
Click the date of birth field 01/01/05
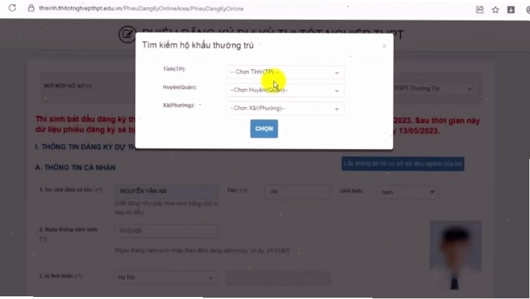(166, 231)
